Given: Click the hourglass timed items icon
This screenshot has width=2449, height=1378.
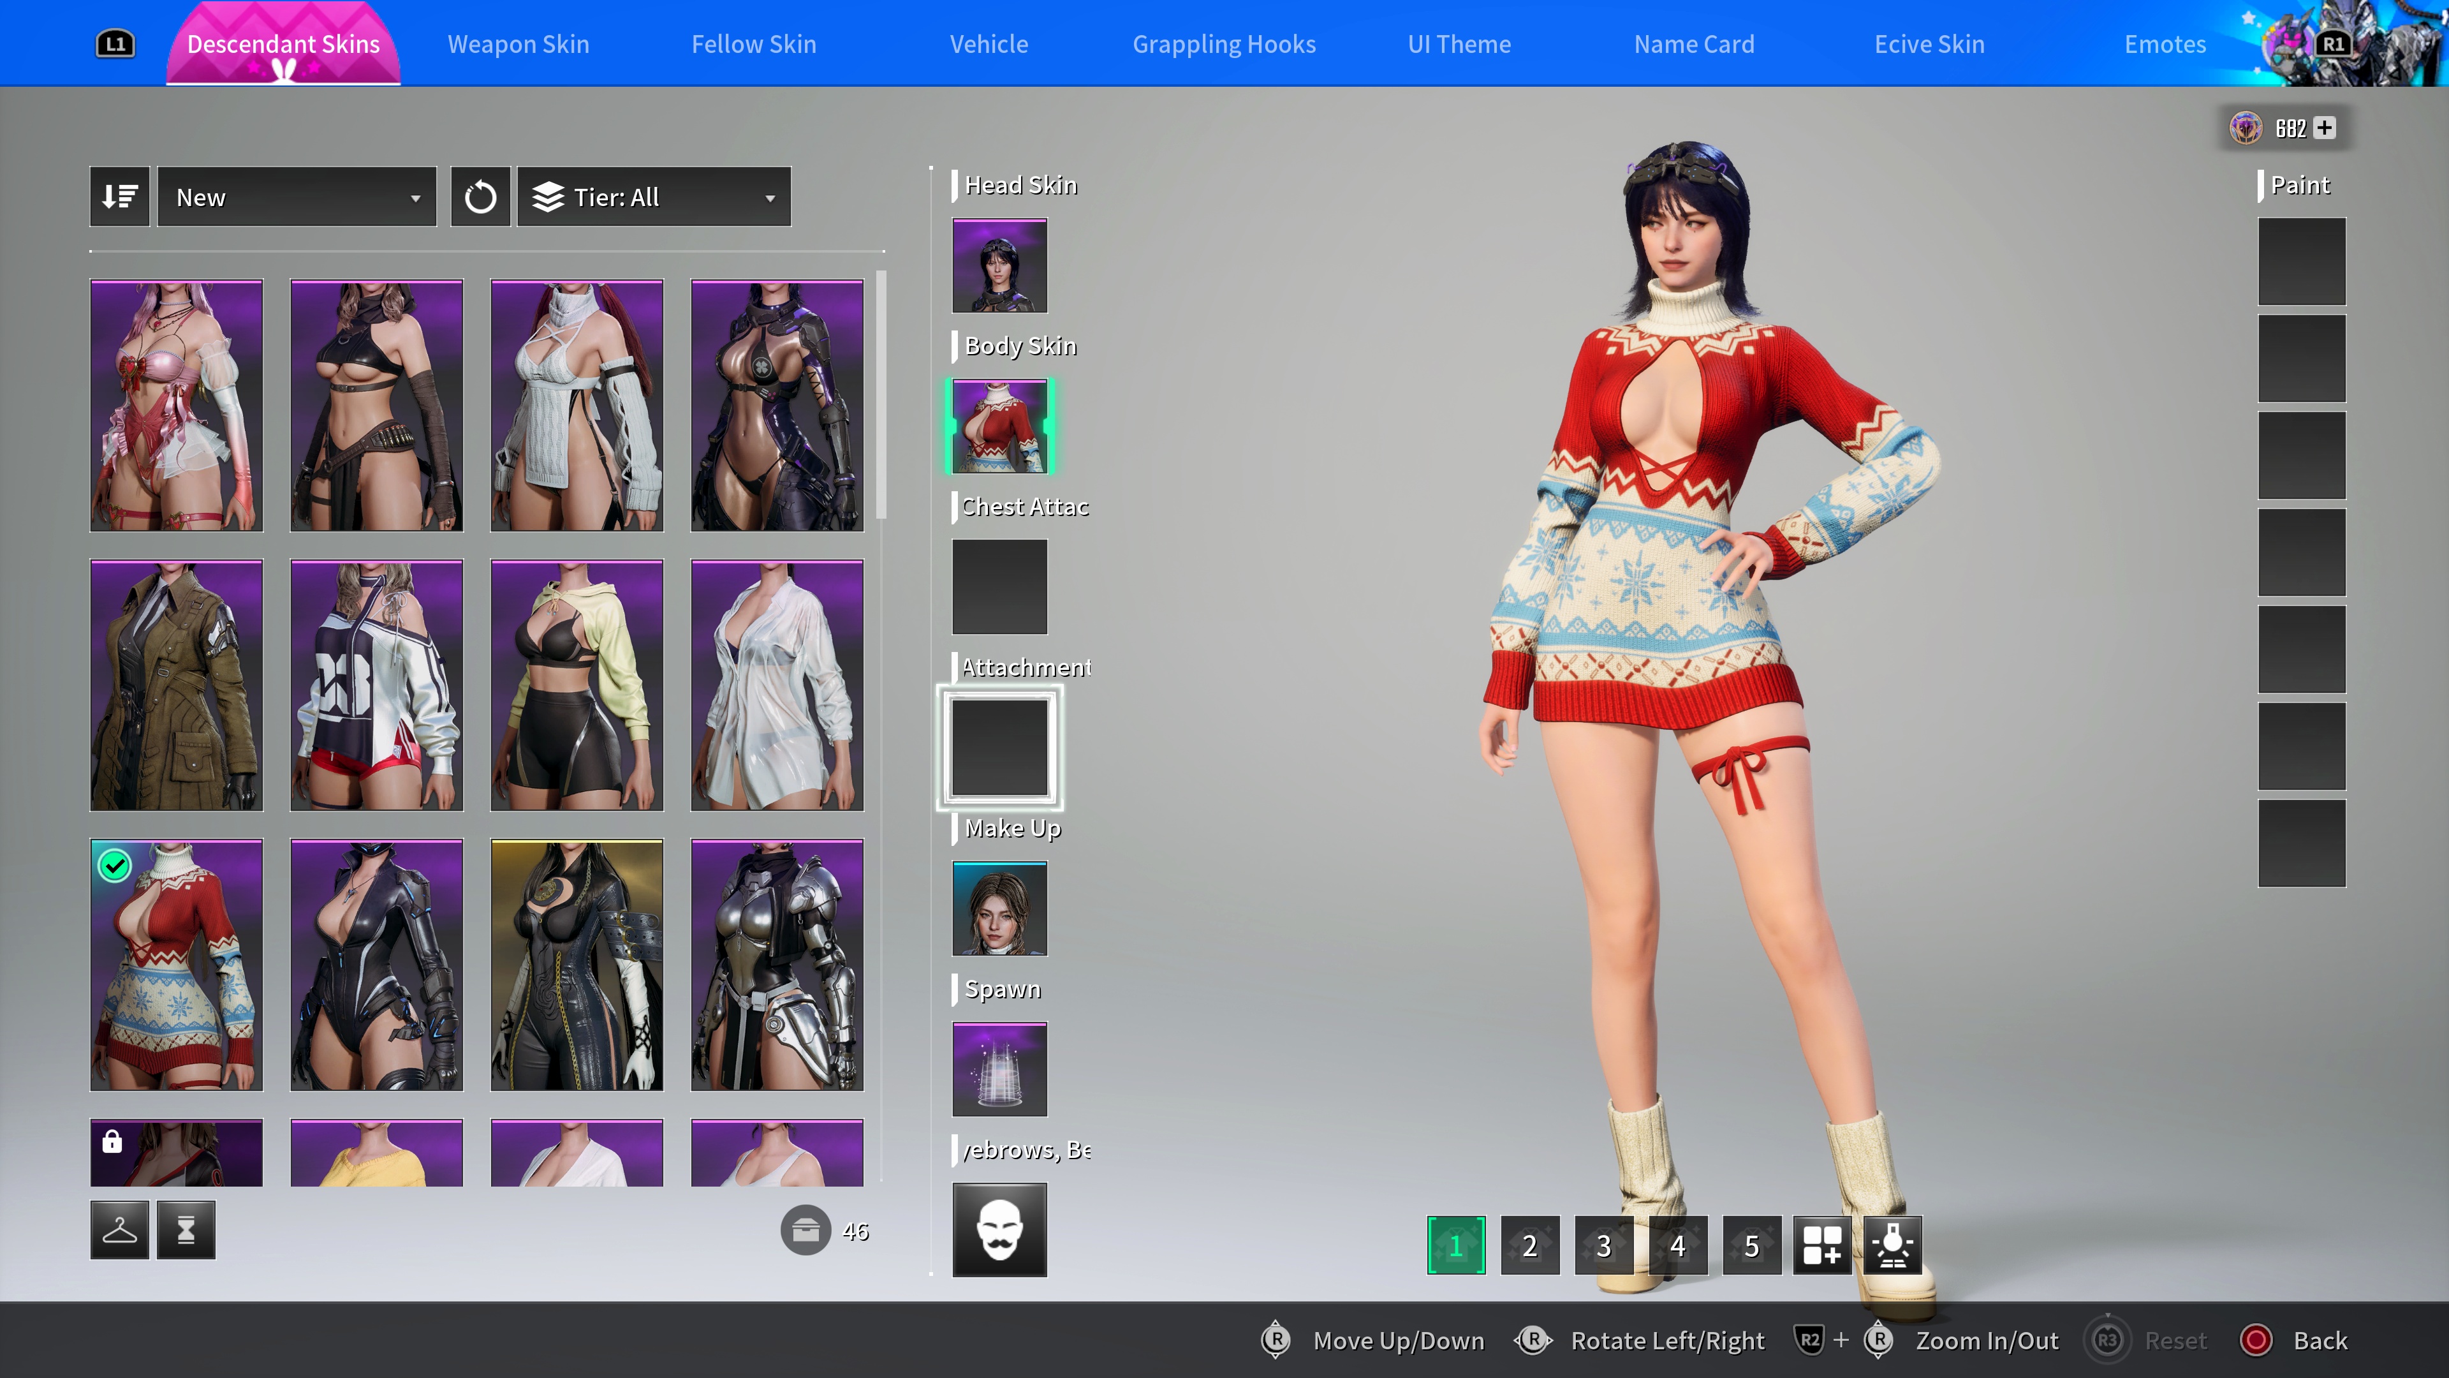Looking at the screenshot, I should (x=186, y=1231).
